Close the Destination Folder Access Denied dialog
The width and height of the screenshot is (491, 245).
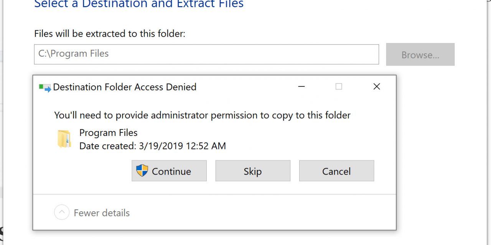click(377, 87)
